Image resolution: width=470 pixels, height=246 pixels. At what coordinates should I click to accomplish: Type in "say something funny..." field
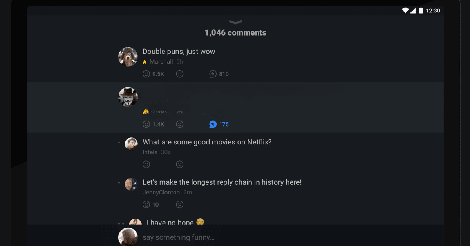coord(235,237)
